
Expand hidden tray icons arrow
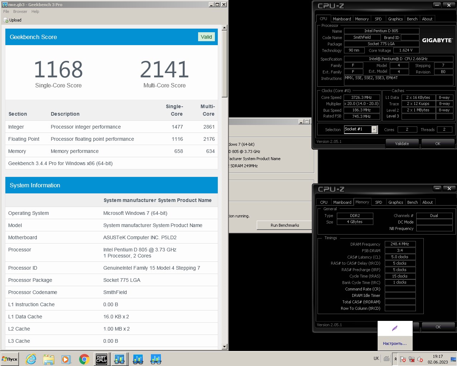point(395,359)
